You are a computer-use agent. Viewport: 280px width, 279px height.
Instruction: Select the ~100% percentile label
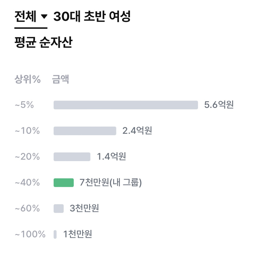(30, 234)
